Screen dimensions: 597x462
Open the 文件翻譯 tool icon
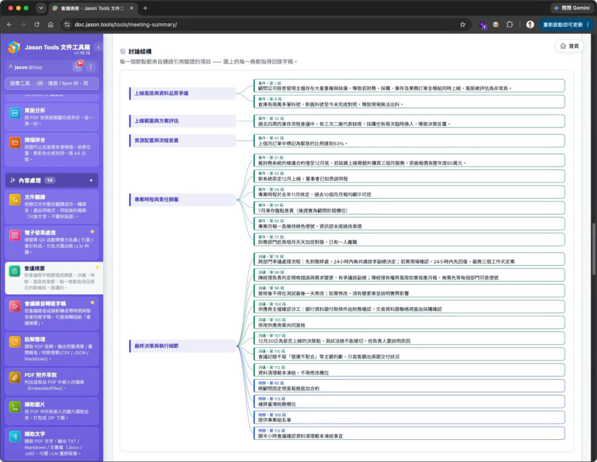pos(15,200)
